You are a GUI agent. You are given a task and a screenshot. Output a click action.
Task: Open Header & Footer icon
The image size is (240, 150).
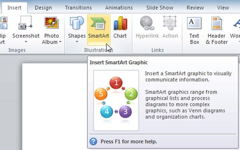tap(216, 23)
